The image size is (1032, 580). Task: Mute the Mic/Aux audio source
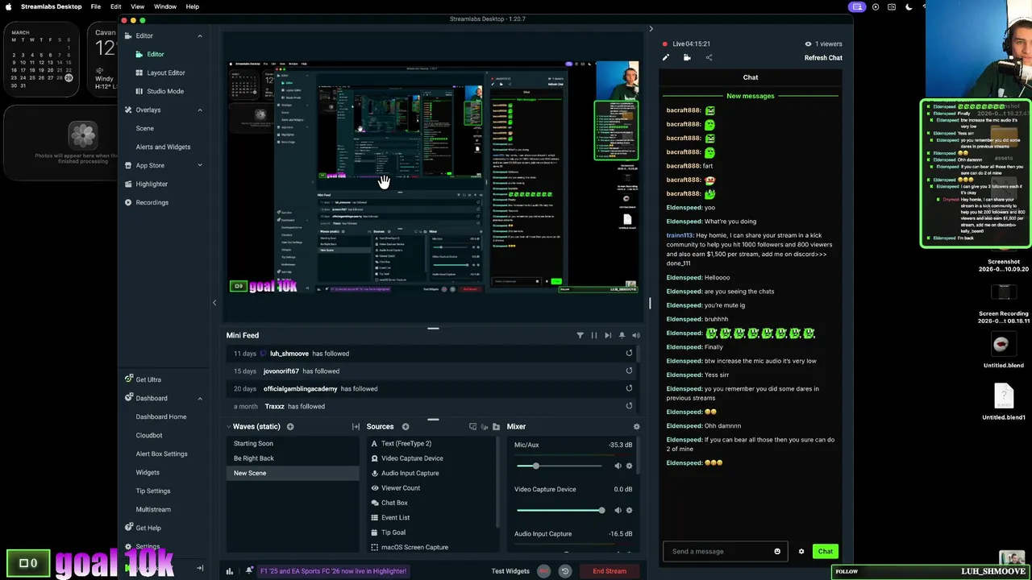coord(618,466)
